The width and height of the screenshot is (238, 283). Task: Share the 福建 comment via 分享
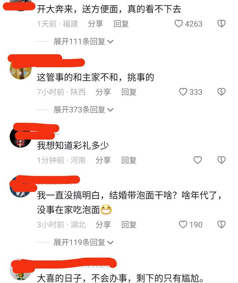[x=96, y=24]
